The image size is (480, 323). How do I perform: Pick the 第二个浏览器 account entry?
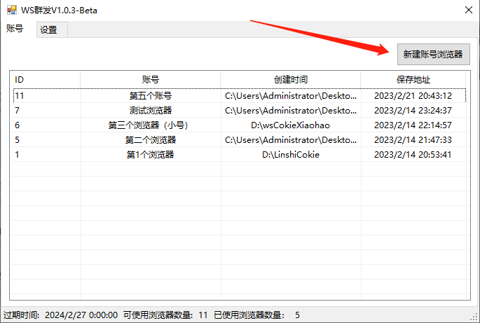[151, 140]
